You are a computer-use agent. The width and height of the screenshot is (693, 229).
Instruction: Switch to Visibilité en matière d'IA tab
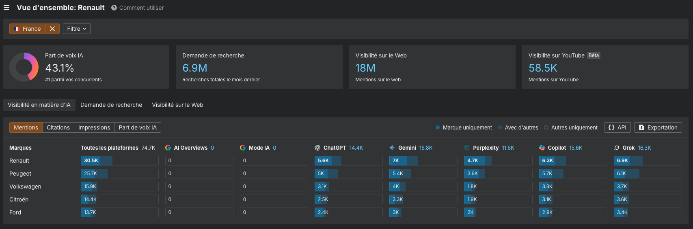(39, 105)
